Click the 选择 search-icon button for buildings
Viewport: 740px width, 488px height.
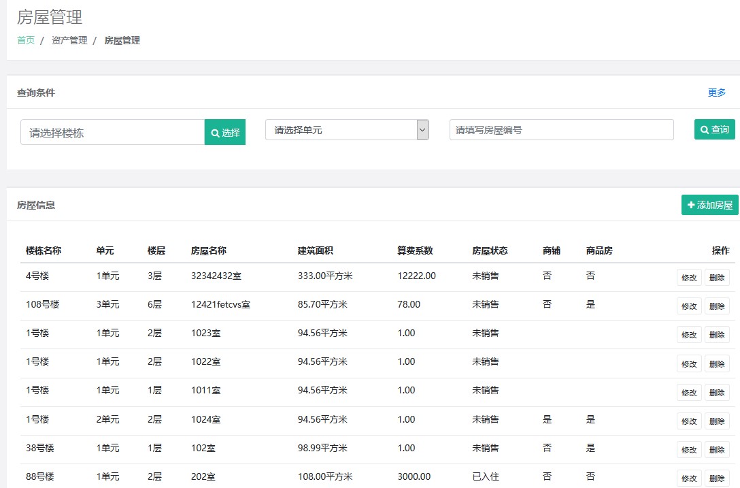point(225,132)
